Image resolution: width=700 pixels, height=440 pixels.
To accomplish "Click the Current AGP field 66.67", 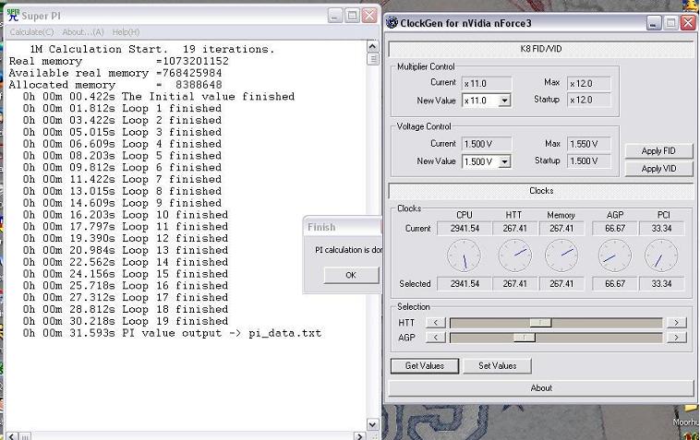I will (x=615, y=229).
